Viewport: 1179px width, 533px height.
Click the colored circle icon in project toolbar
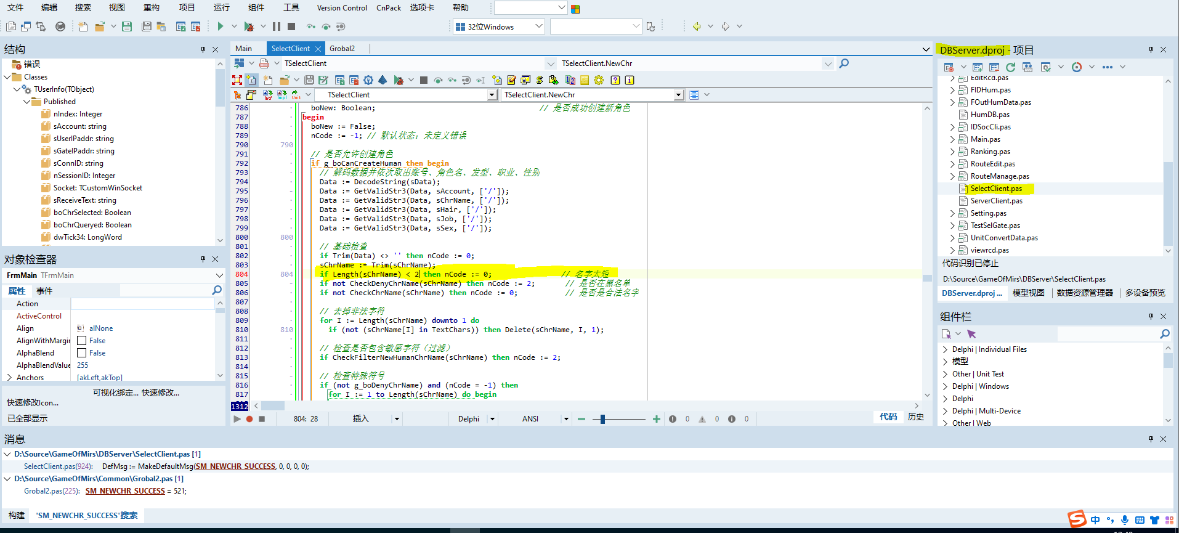[x=1077, y=67]
